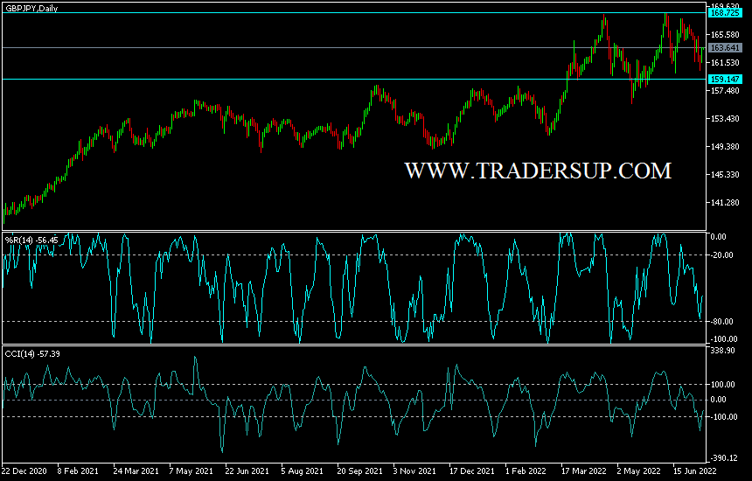752x481 pixels.
Task: Select the 5 Aug 2021 date label
Action: coord(303,471)
